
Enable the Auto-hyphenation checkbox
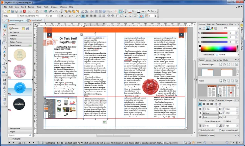tap(200, 130)
